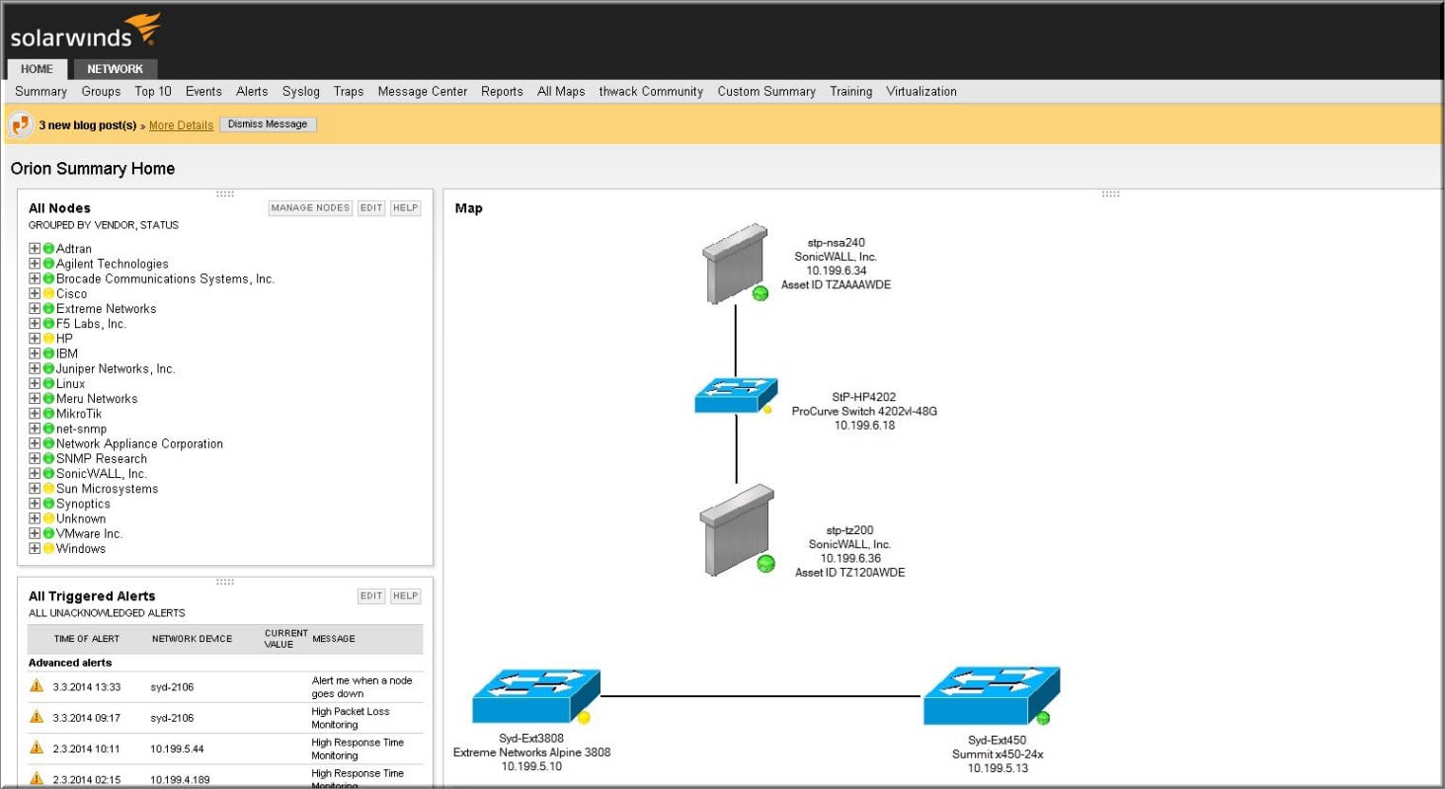
Task: Expand the Brocade Communications Systems group
Action: [35, 278]
